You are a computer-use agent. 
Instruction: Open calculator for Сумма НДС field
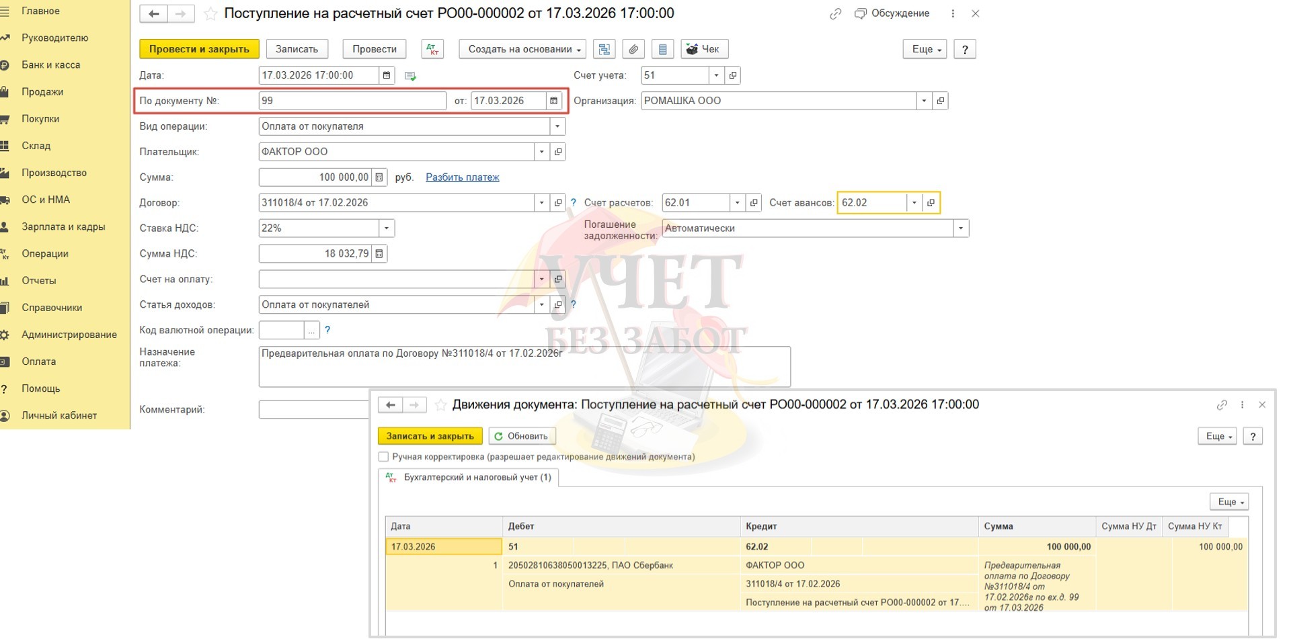pyautogui.click(x=379, y=254)
